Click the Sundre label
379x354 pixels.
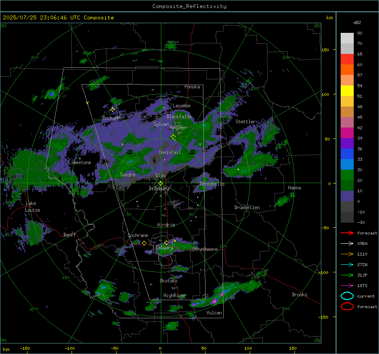point(128,174)
